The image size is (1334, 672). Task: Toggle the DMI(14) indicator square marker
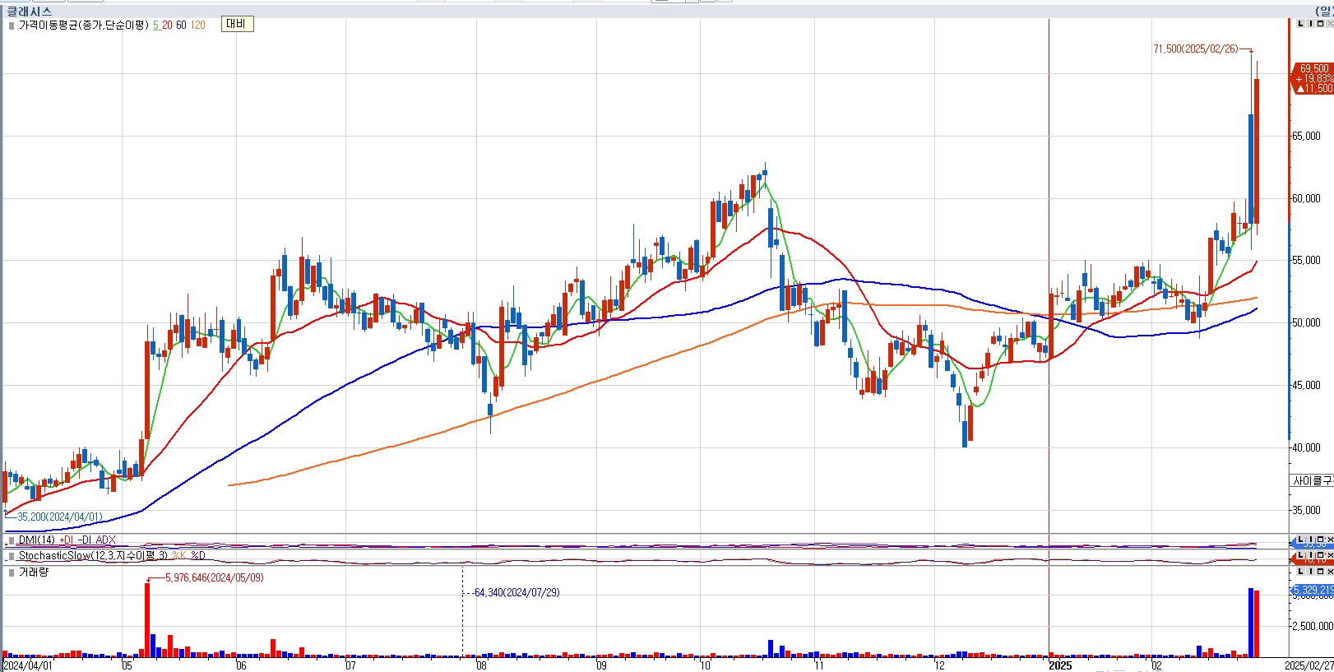click(11, 540)
